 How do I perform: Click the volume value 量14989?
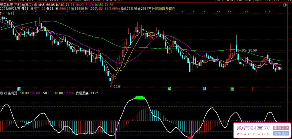[78, 8]
